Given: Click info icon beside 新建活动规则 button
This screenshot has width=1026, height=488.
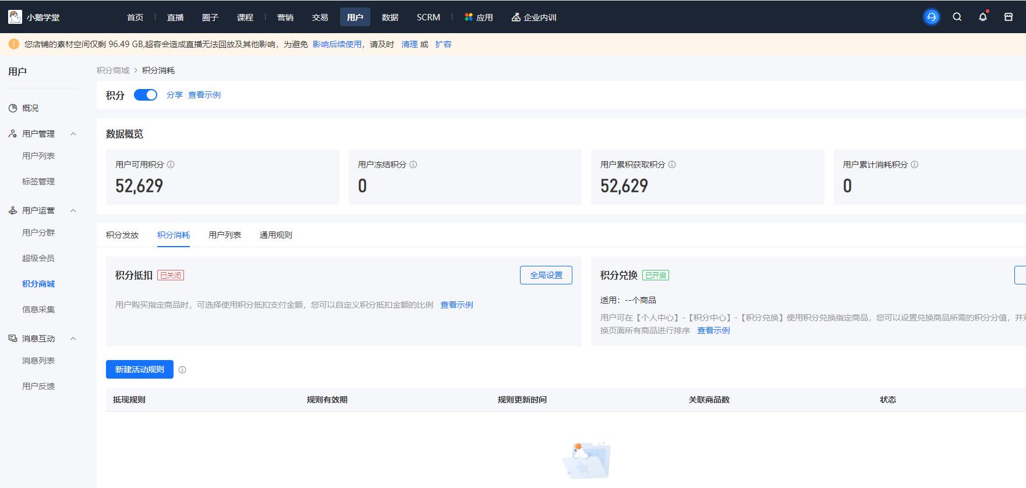Looking at the screenshot, I should (182, 370).
